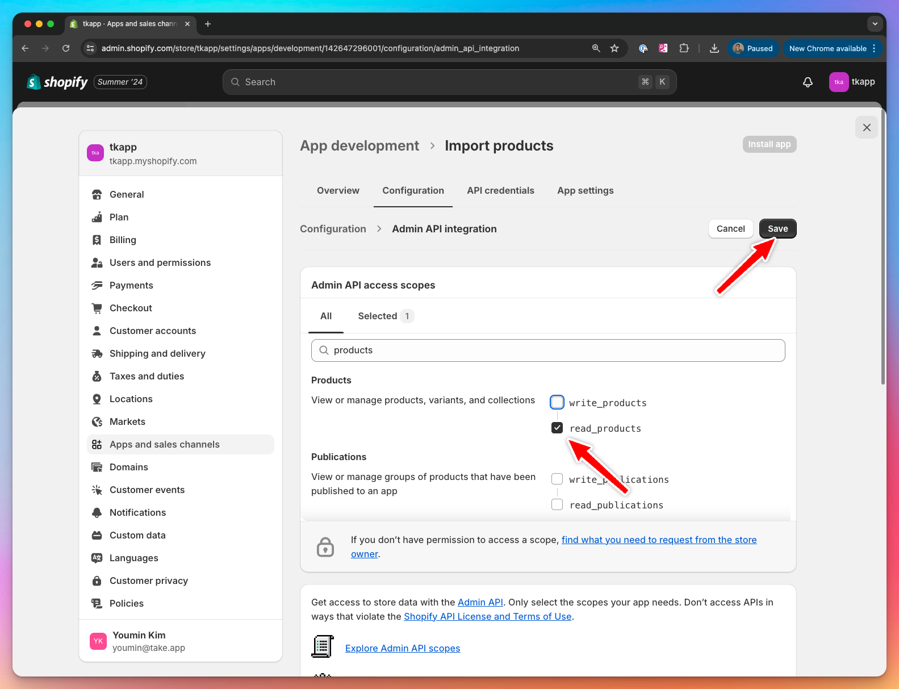Click the General store icon in sidebar
899x689 pixels.
tap(97, 194)
